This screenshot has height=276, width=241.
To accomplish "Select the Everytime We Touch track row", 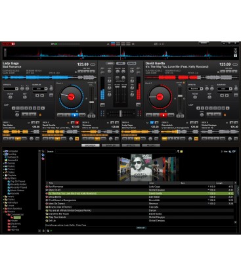I will [x=140, y=214].
